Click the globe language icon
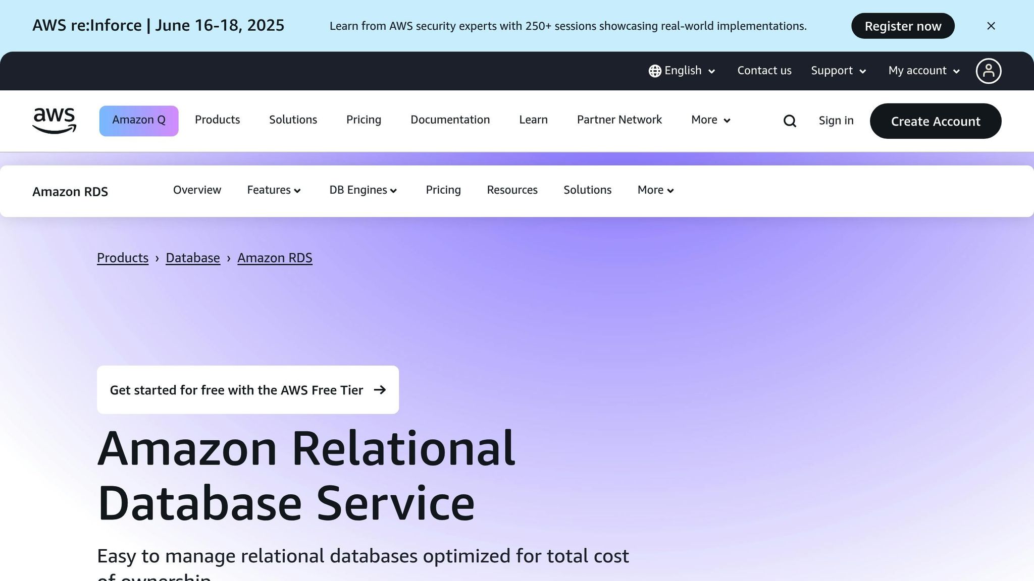This screenshot has width=1034, height=581. (655, 71)
